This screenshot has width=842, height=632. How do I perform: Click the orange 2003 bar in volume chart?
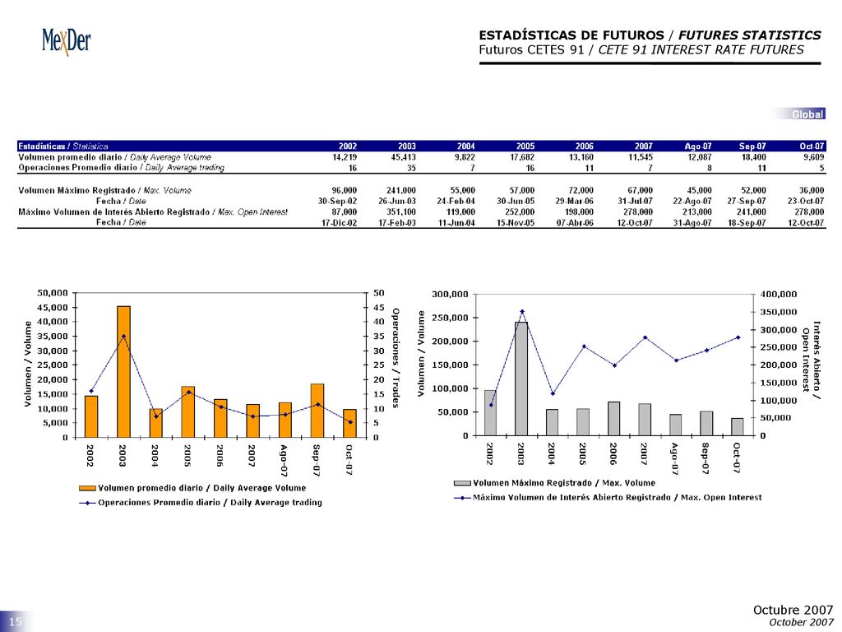tap(123, 372)
